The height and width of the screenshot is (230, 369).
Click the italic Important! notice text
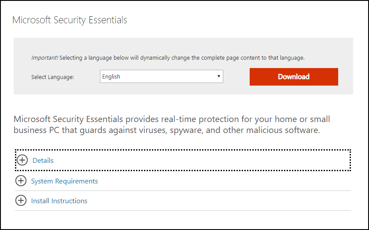pyautogui.click(x=44, y=58)
